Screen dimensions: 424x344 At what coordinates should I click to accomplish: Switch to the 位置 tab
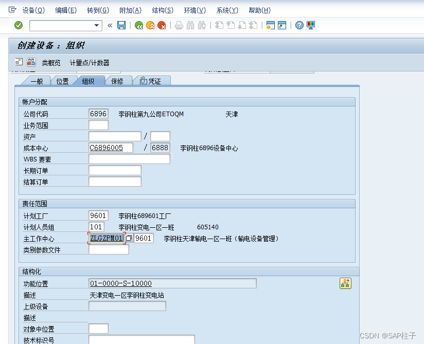[62, 81]
